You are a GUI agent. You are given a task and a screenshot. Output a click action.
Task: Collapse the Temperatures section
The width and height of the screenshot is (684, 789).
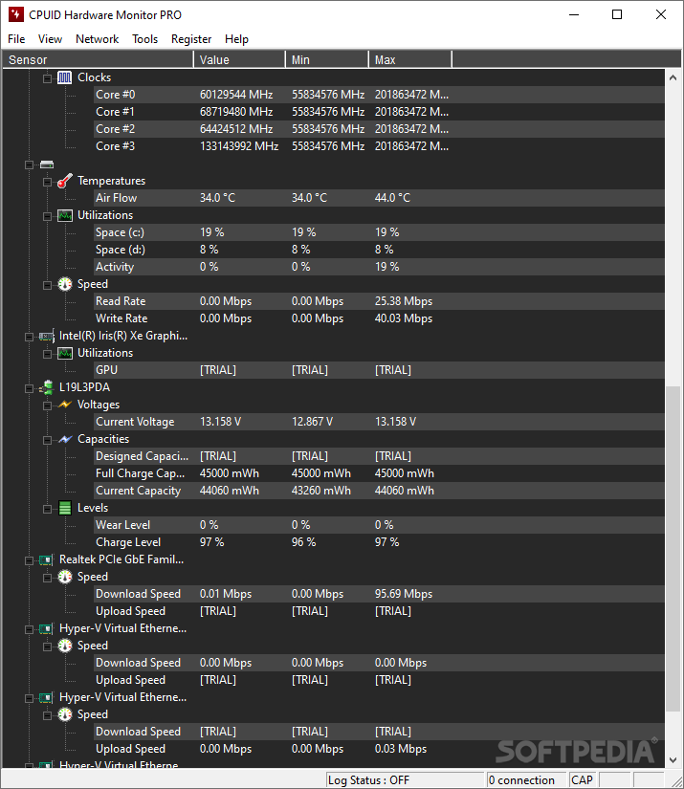(x=47, y=182)
